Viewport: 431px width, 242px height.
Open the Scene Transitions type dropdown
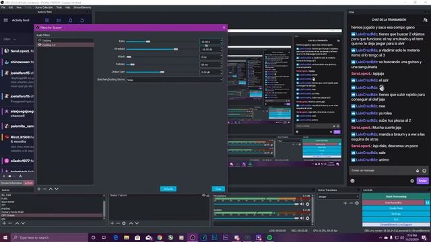(338, 196)
